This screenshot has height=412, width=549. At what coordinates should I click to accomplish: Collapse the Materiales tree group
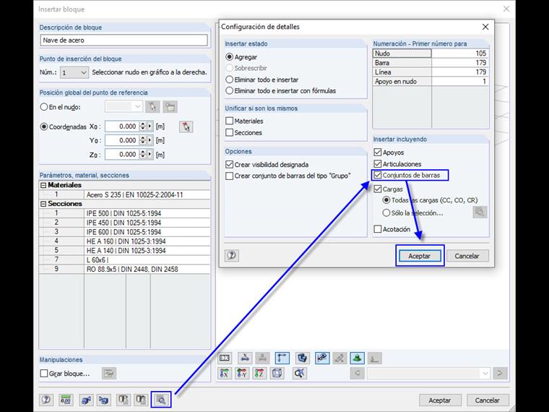[x=43, y=185]
